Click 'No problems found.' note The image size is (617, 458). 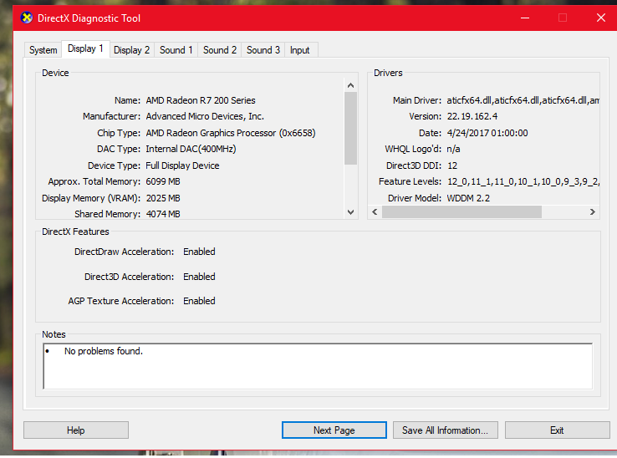[x=104, y=351]
